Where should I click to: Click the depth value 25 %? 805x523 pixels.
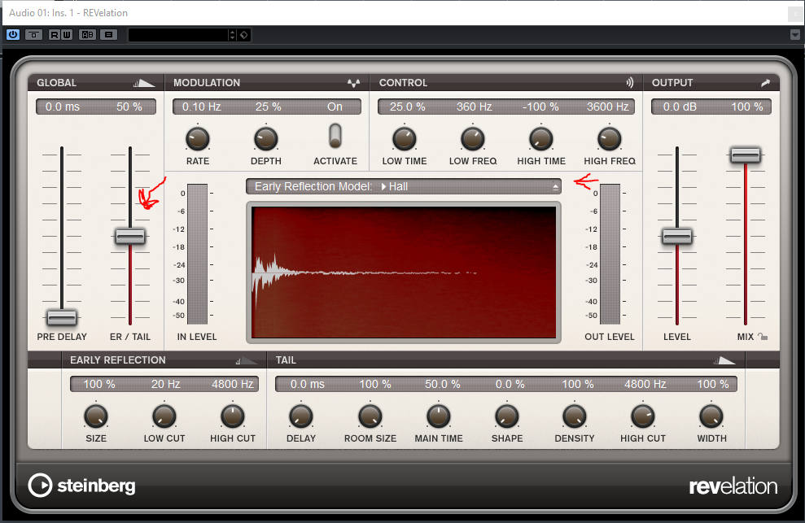coord(268,107)
